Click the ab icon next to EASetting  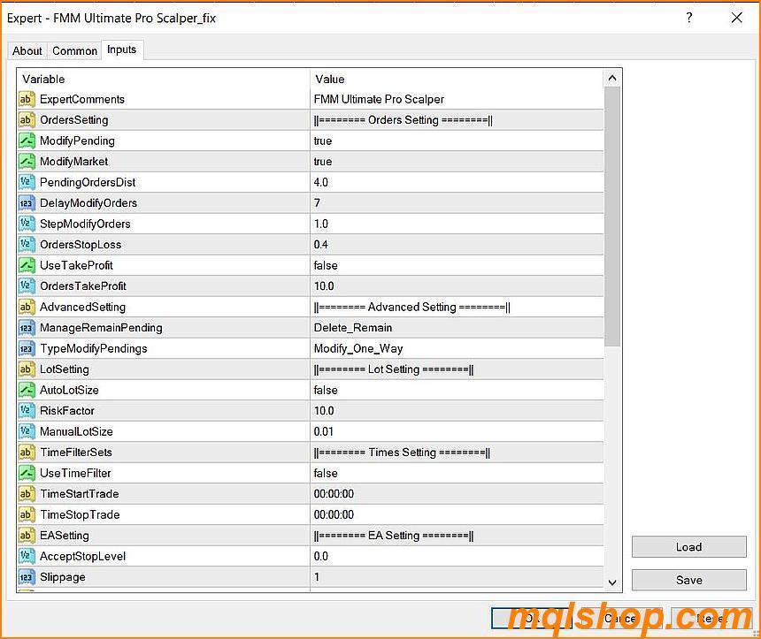pos(26,535)
